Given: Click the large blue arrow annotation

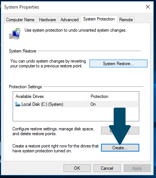Looking at the screenshot, I should (120, 126).
